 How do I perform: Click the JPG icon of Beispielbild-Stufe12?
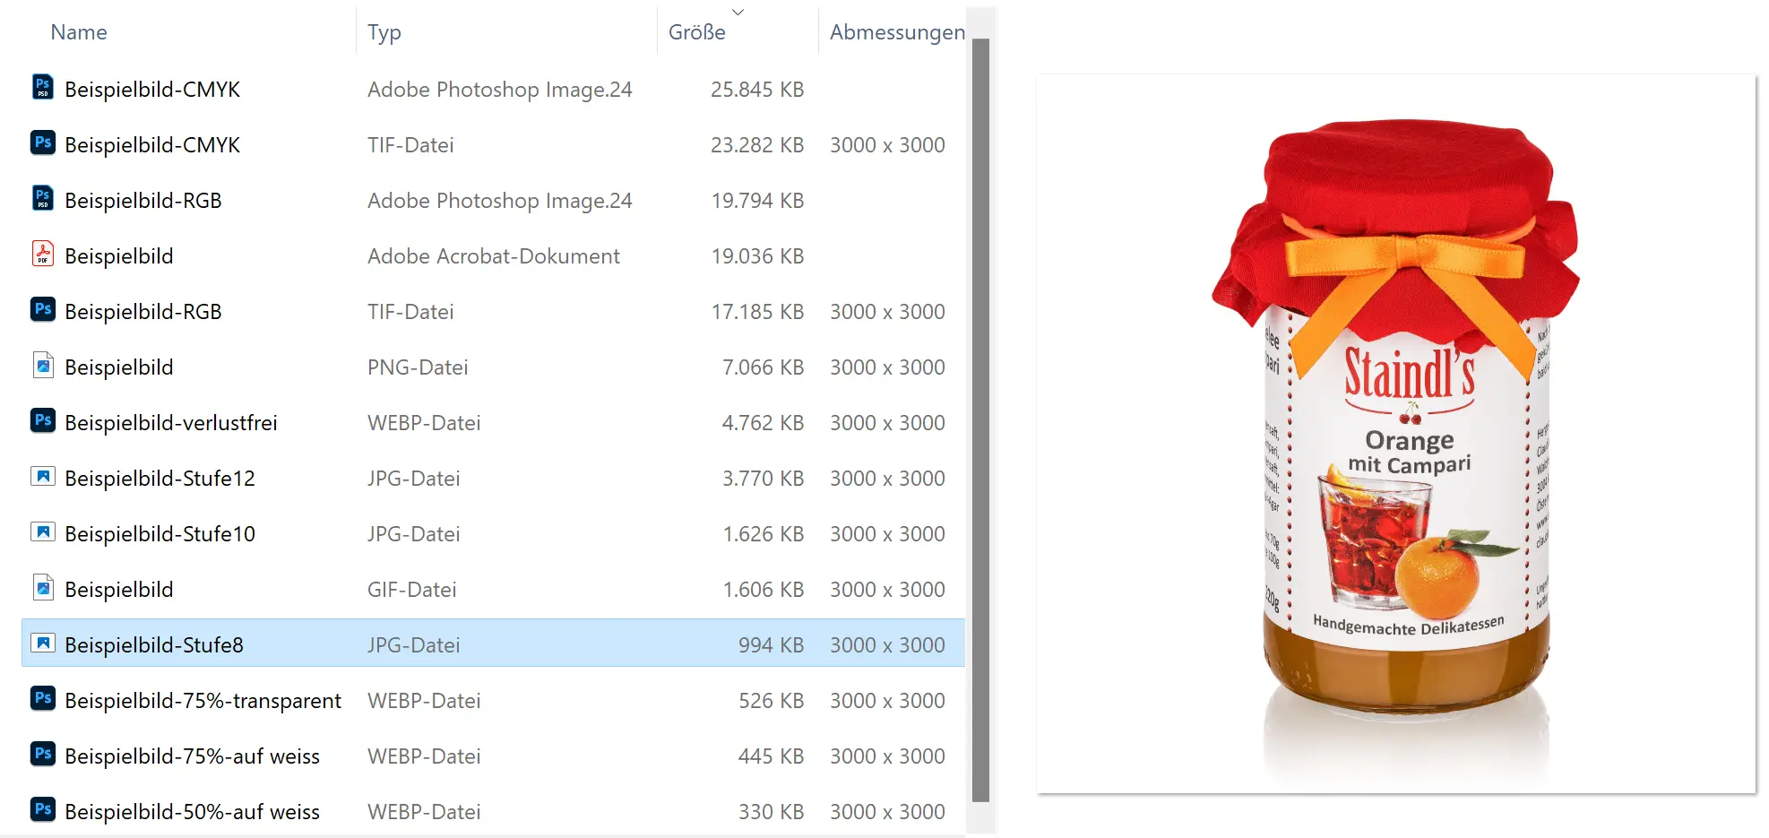[42, 477]
